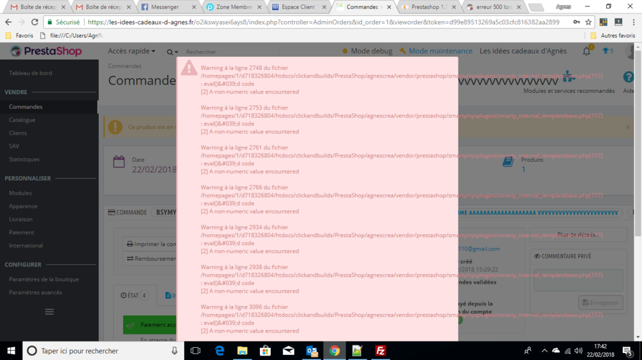Open Windows Start menu

(11, 350)
